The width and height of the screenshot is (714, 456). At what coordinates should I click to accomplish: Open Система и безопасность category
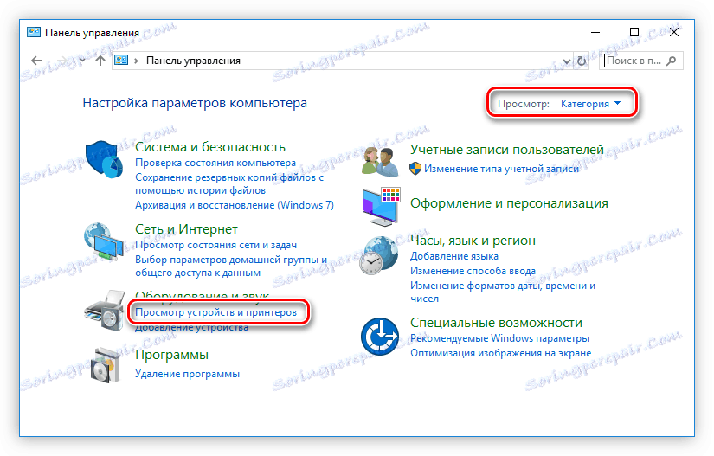pos(210,147)
